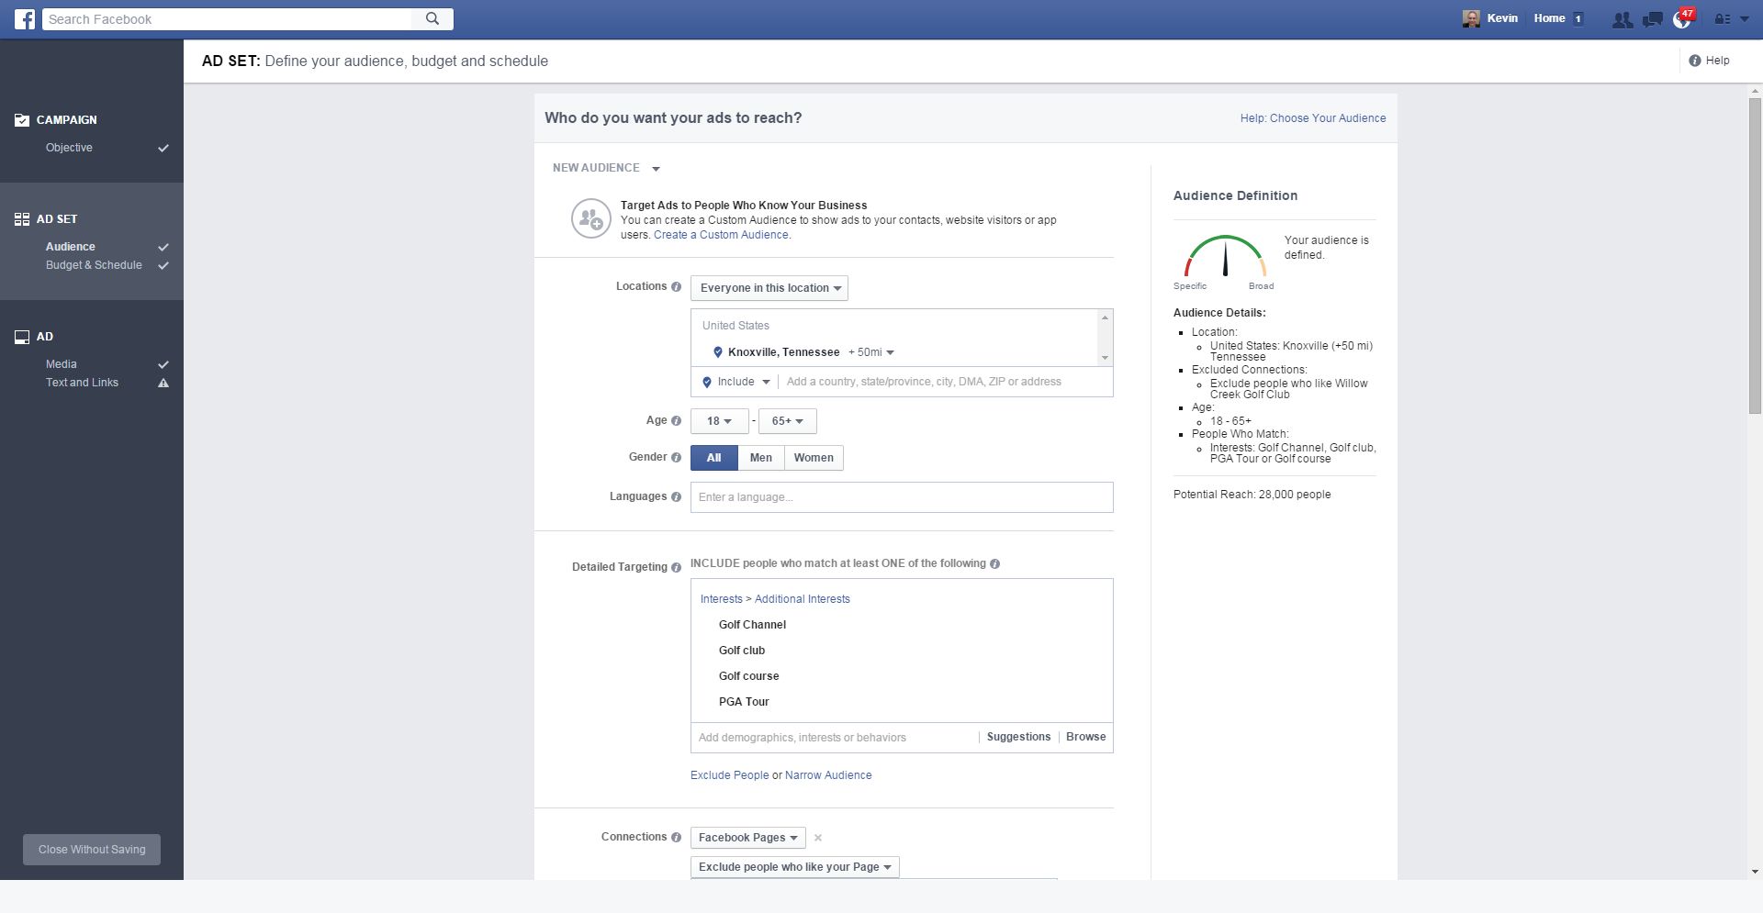Viewport: 1763px width, 913px height.
Task: Expand the Everyone in this location dropdown
Action: click(x=769, y=288)
